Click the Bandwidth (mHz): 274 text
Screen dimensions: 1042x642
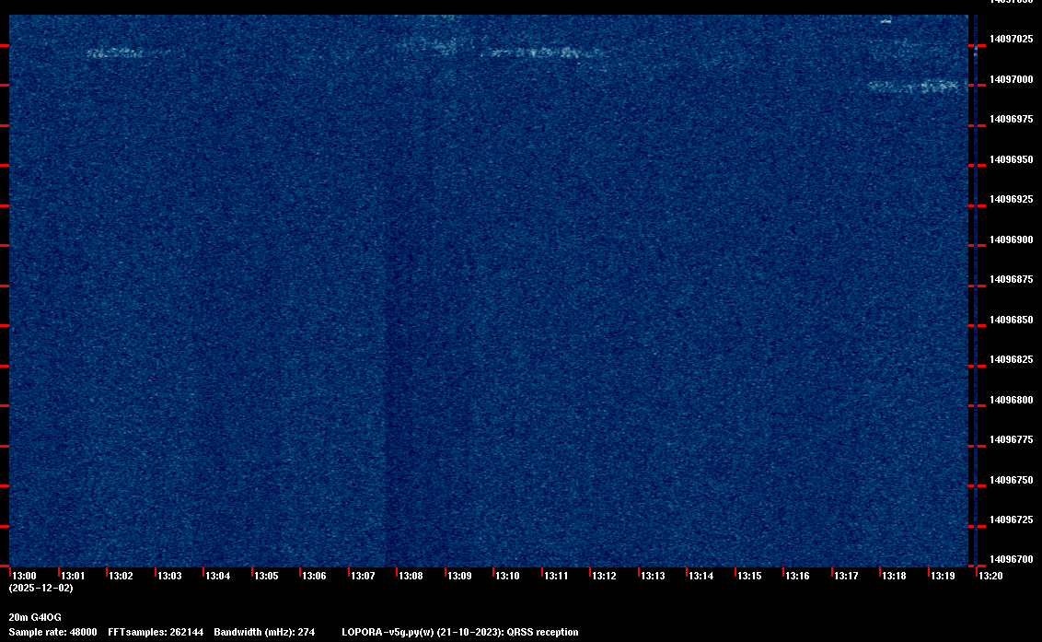tap(264, 632)
